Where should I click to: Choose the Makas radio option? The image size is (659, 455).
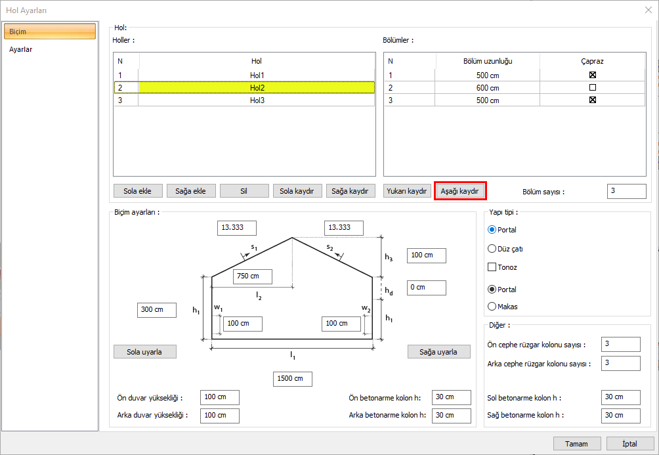(492, 306)
